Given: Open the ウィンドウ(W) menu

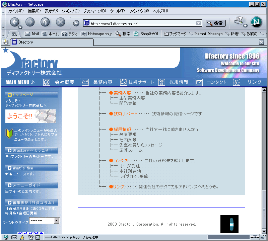Looking at the screenshot, I should click(x=139, y=11).
